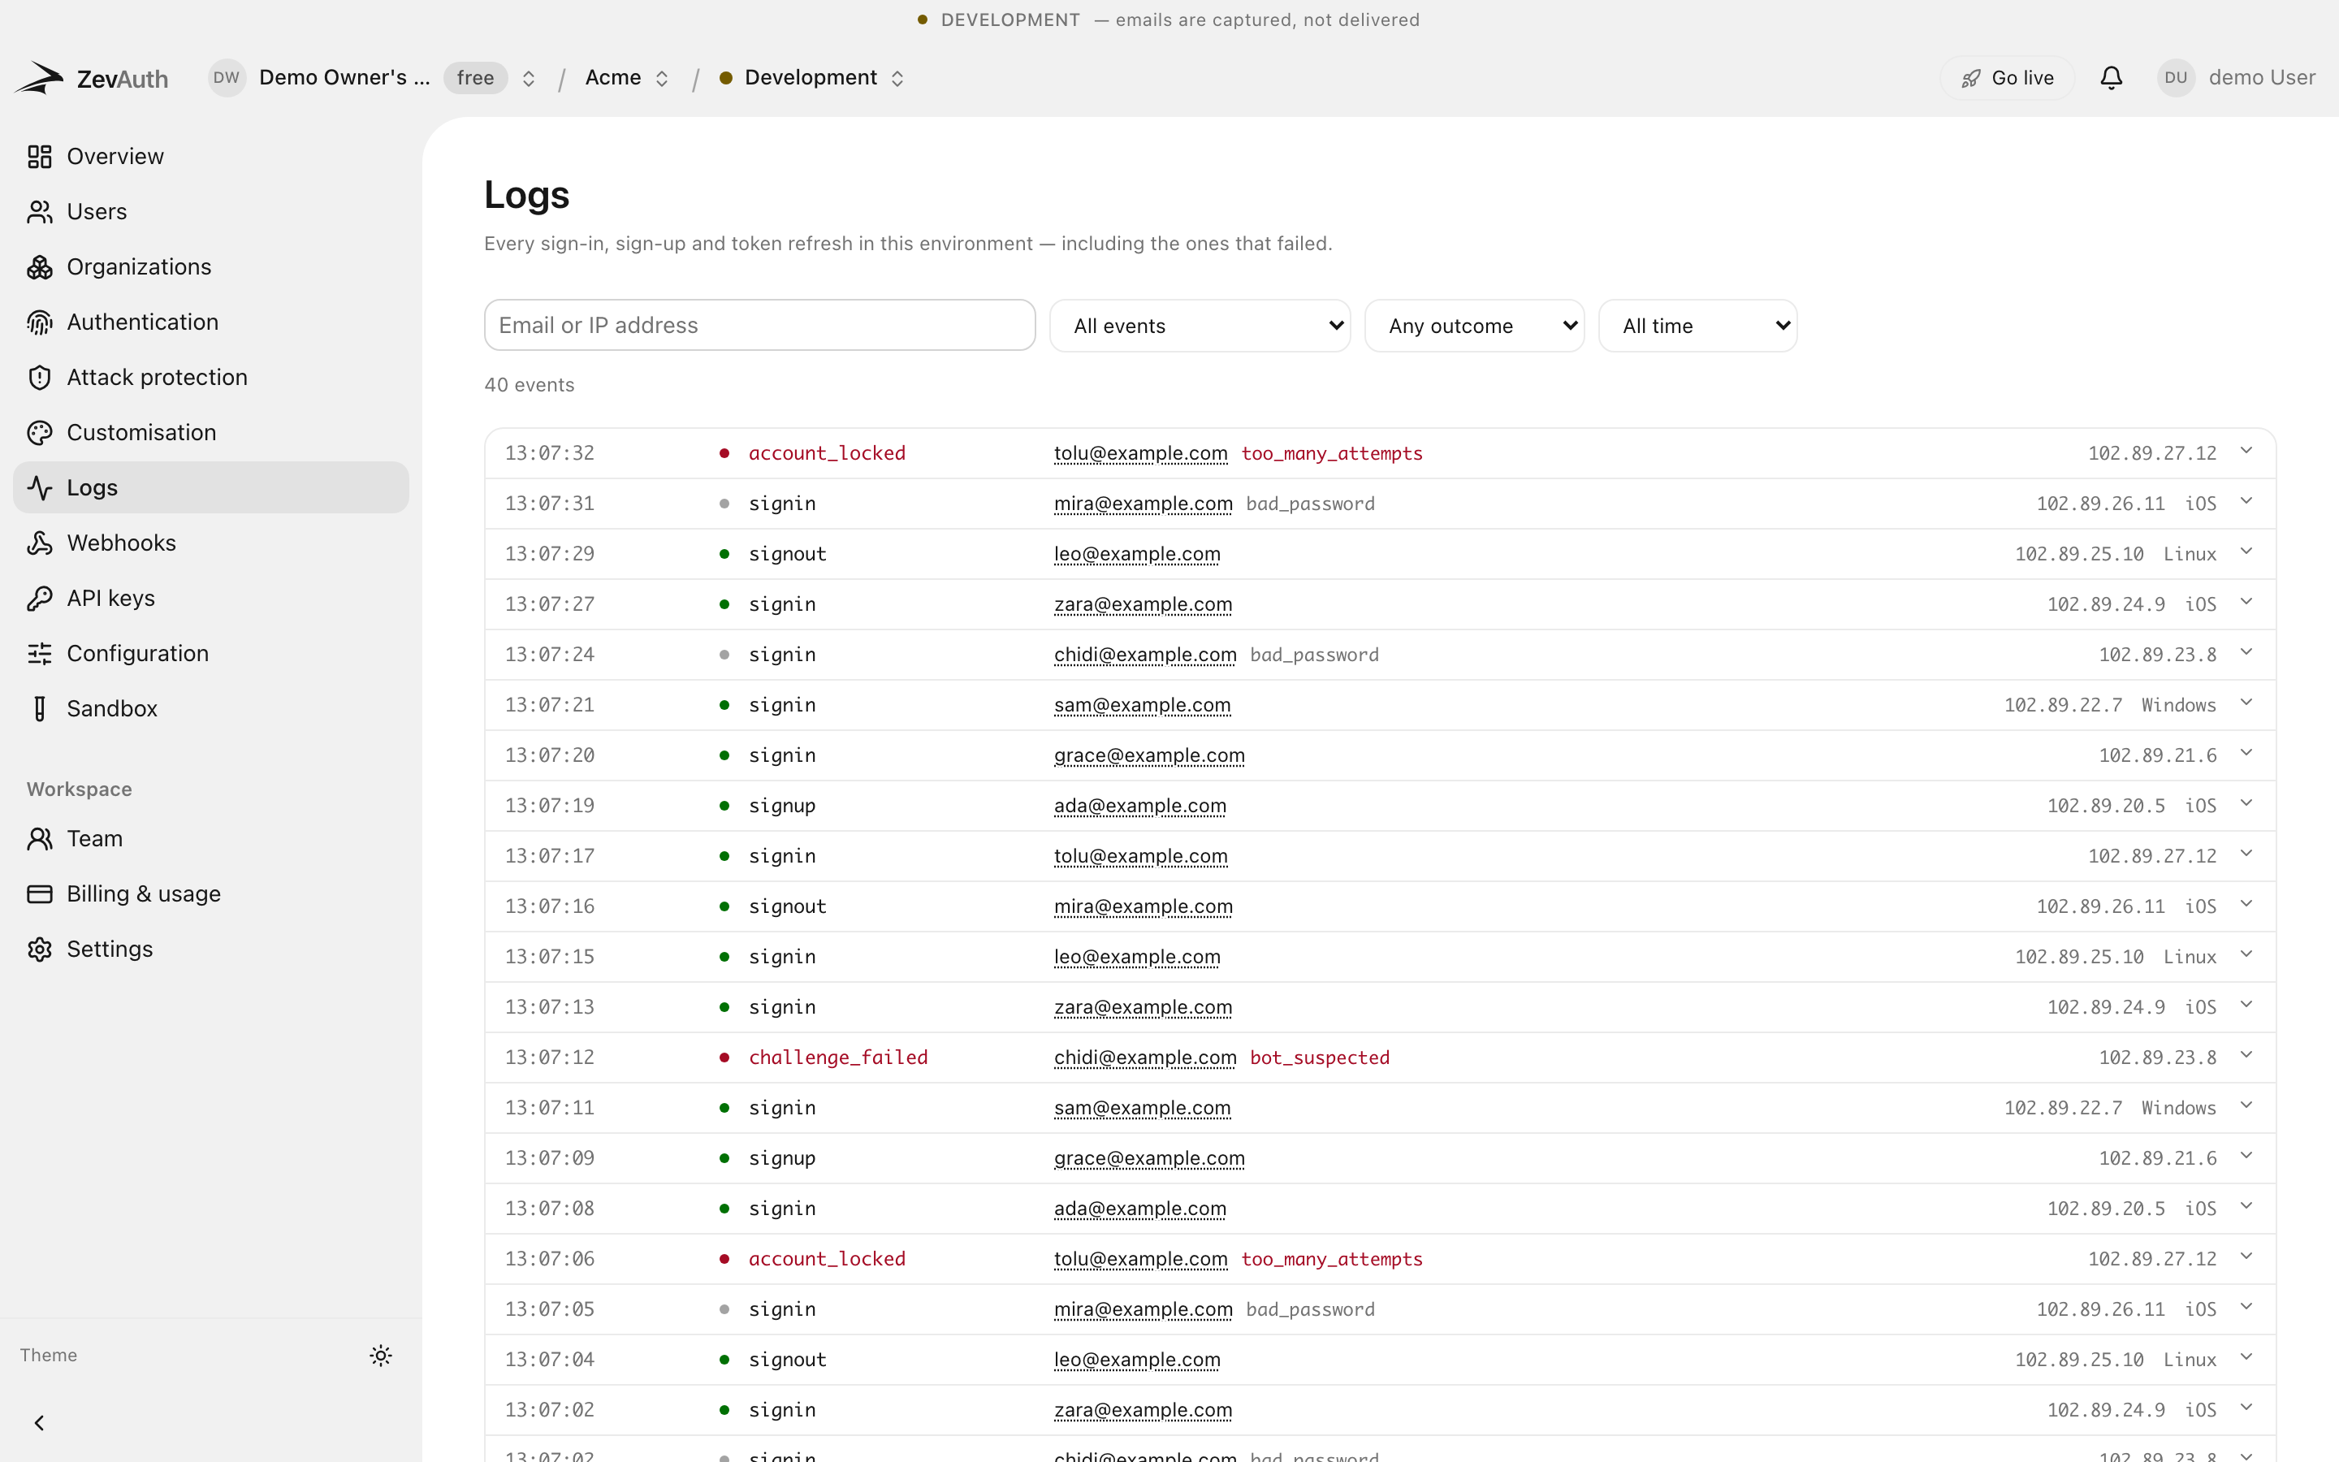Click the Overview grid icon
The height and width of the screenshot is (1462, 2339).
pyautogui.click(x=40, y=157)
